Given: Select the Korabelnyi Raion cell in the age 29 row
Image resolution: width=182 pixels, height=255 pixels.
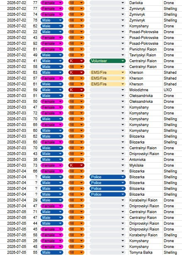Looking at the screenshot, I should [x=146, y=200].
